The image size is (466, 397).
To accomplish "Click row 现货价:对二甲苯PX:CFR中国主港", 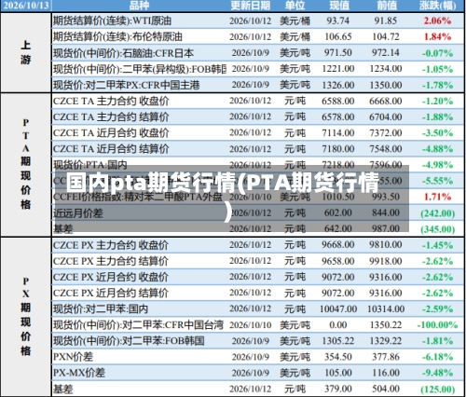I will click(x=258, y=85).
